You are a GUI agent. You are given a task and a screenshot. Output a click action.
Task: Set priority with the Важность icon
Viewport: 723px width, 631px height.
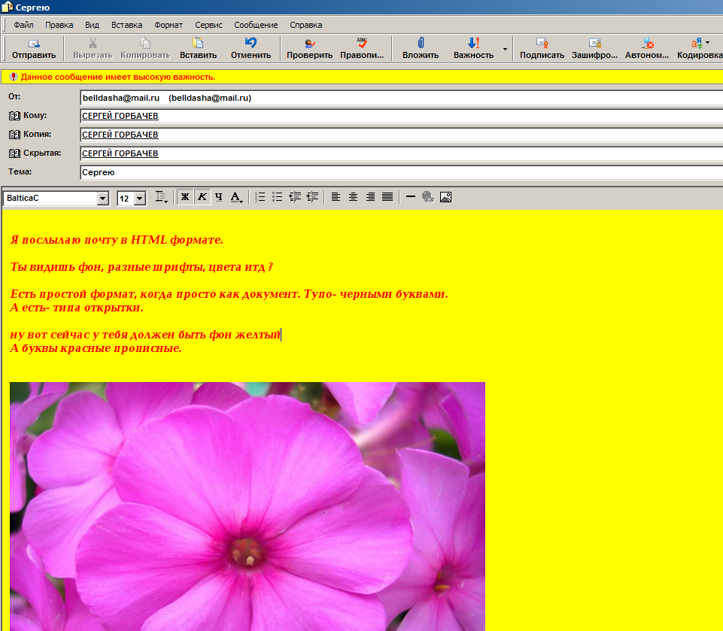point(473,44)
